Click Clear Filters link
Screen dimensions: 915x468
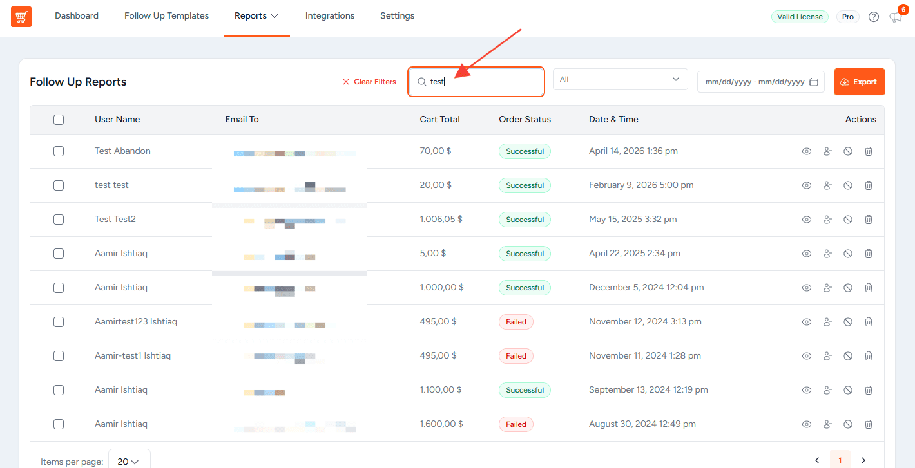coord(369,82)
